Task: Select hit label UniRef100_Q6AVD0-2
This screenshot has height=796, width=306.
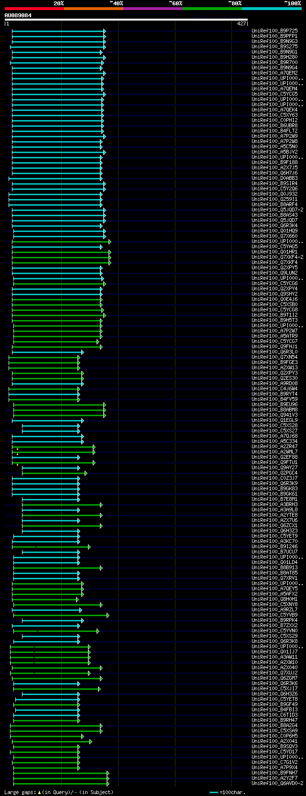Action: [x=277, y=783]
